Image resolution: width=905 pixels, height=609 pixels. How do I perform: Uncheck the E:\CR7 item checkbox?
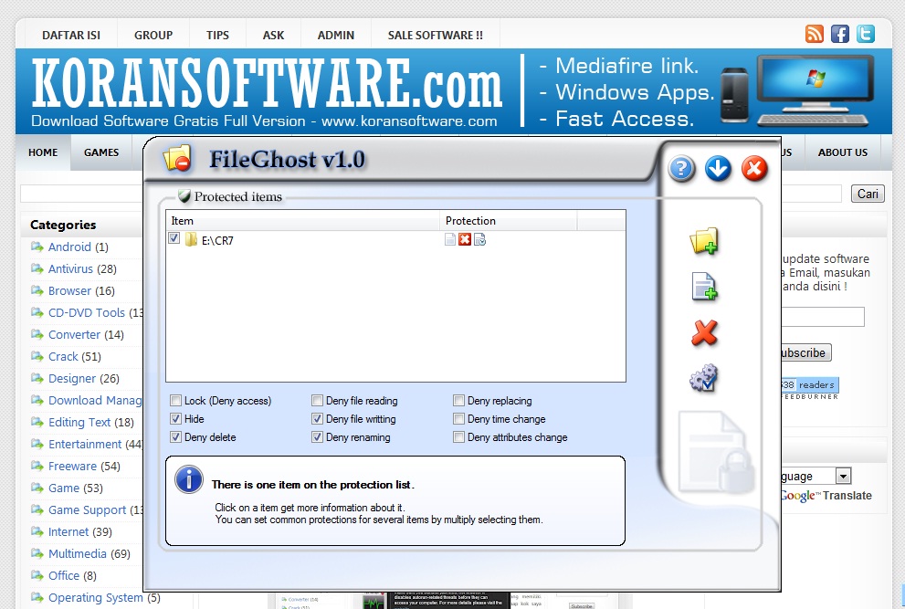174,237
